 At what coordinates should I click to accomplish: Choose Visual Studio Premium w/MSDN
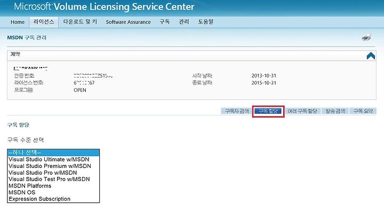click(x=53, y=166)
